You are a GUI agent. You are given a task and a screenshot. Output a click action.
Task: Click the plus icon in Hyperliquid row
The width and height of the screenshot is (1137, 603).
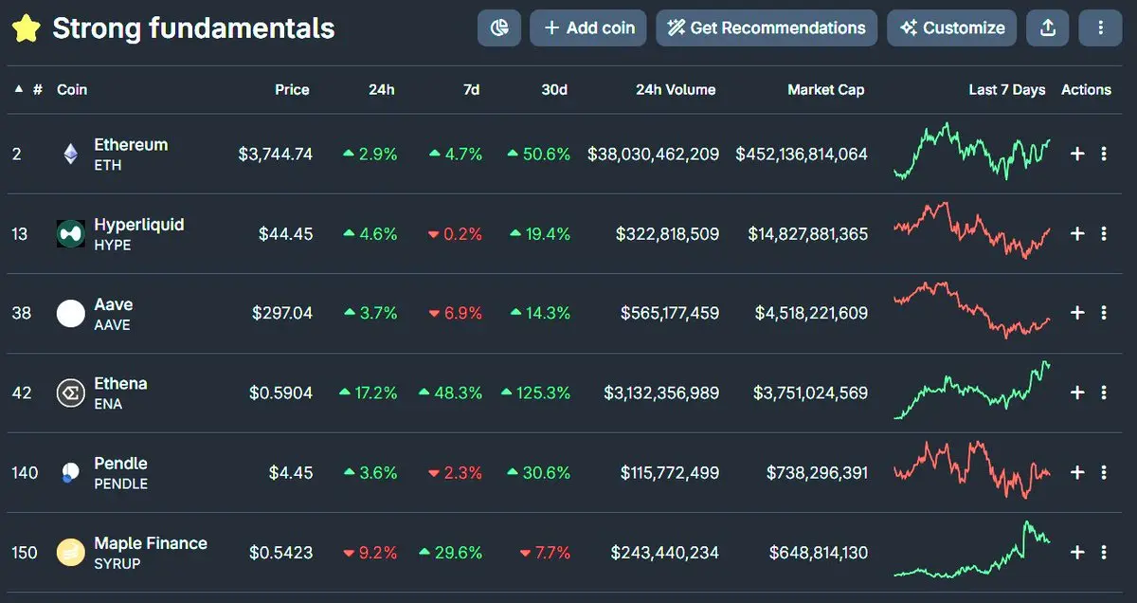1077,233
